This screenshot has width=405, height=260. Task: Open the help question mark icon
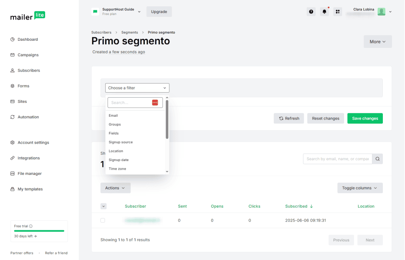[311, 11]
